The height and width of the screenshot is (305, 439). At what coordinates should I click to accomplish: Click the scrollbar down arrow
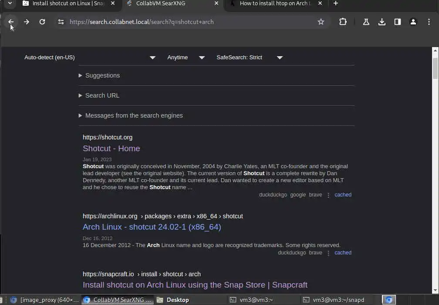pyautogui.click(x=435, y=291)
